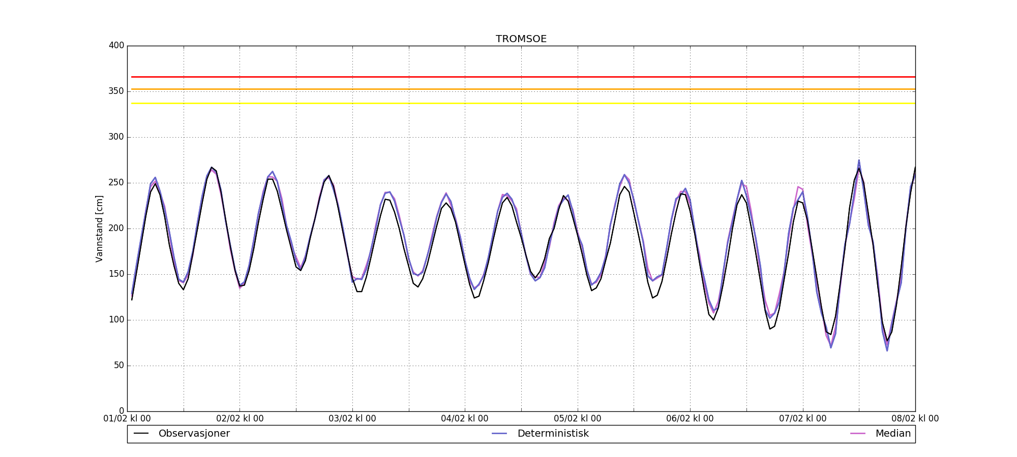Click the 07/02 kl 00 x-axis label
Viewport: 1017px width, 457px height.
coord(802,419)
